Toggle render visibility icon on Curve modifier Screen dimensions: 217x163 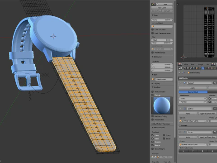(x=215, y=132)
